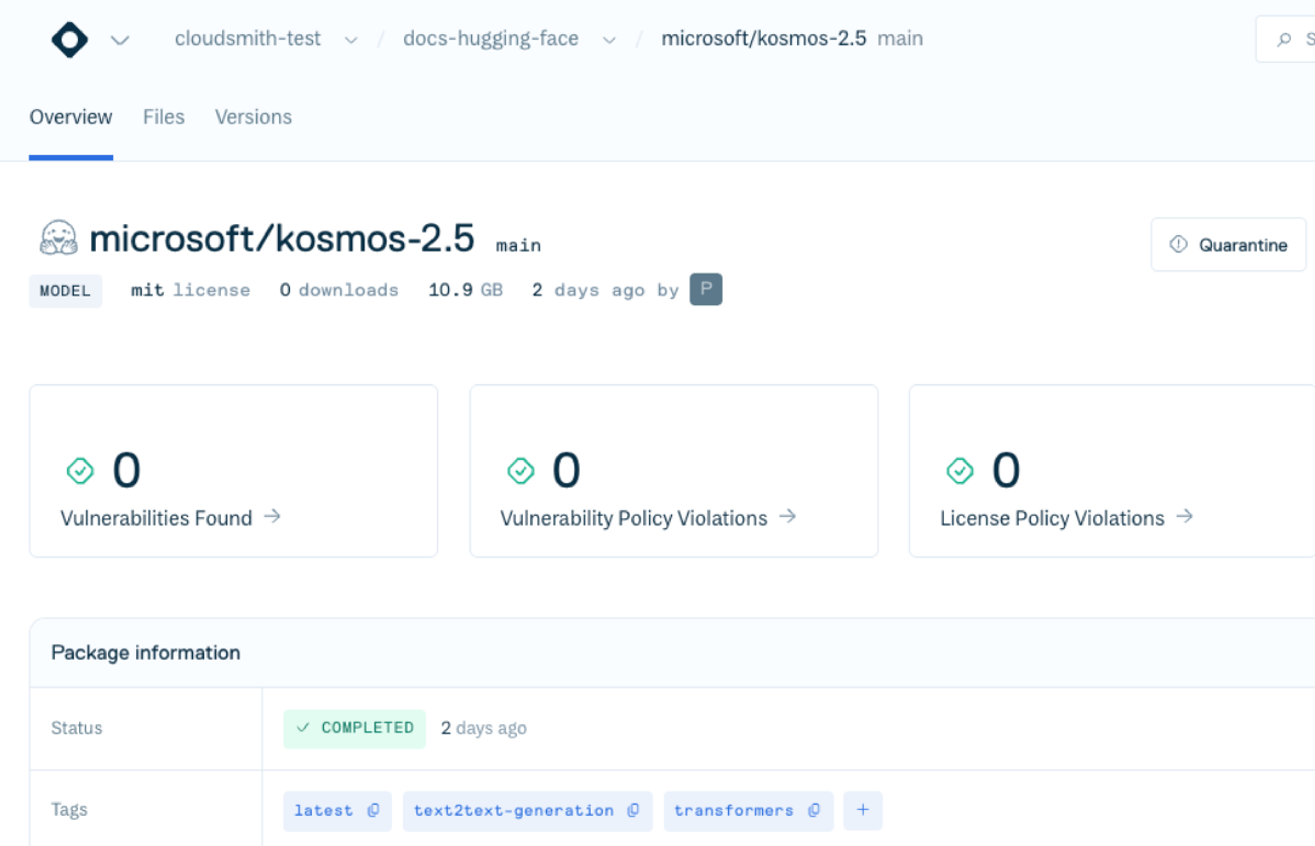The height and width of the screenshot is (846, 1315).
Task: Click the Cloudsmith diamond logo
Action: [x=69, y=40]
